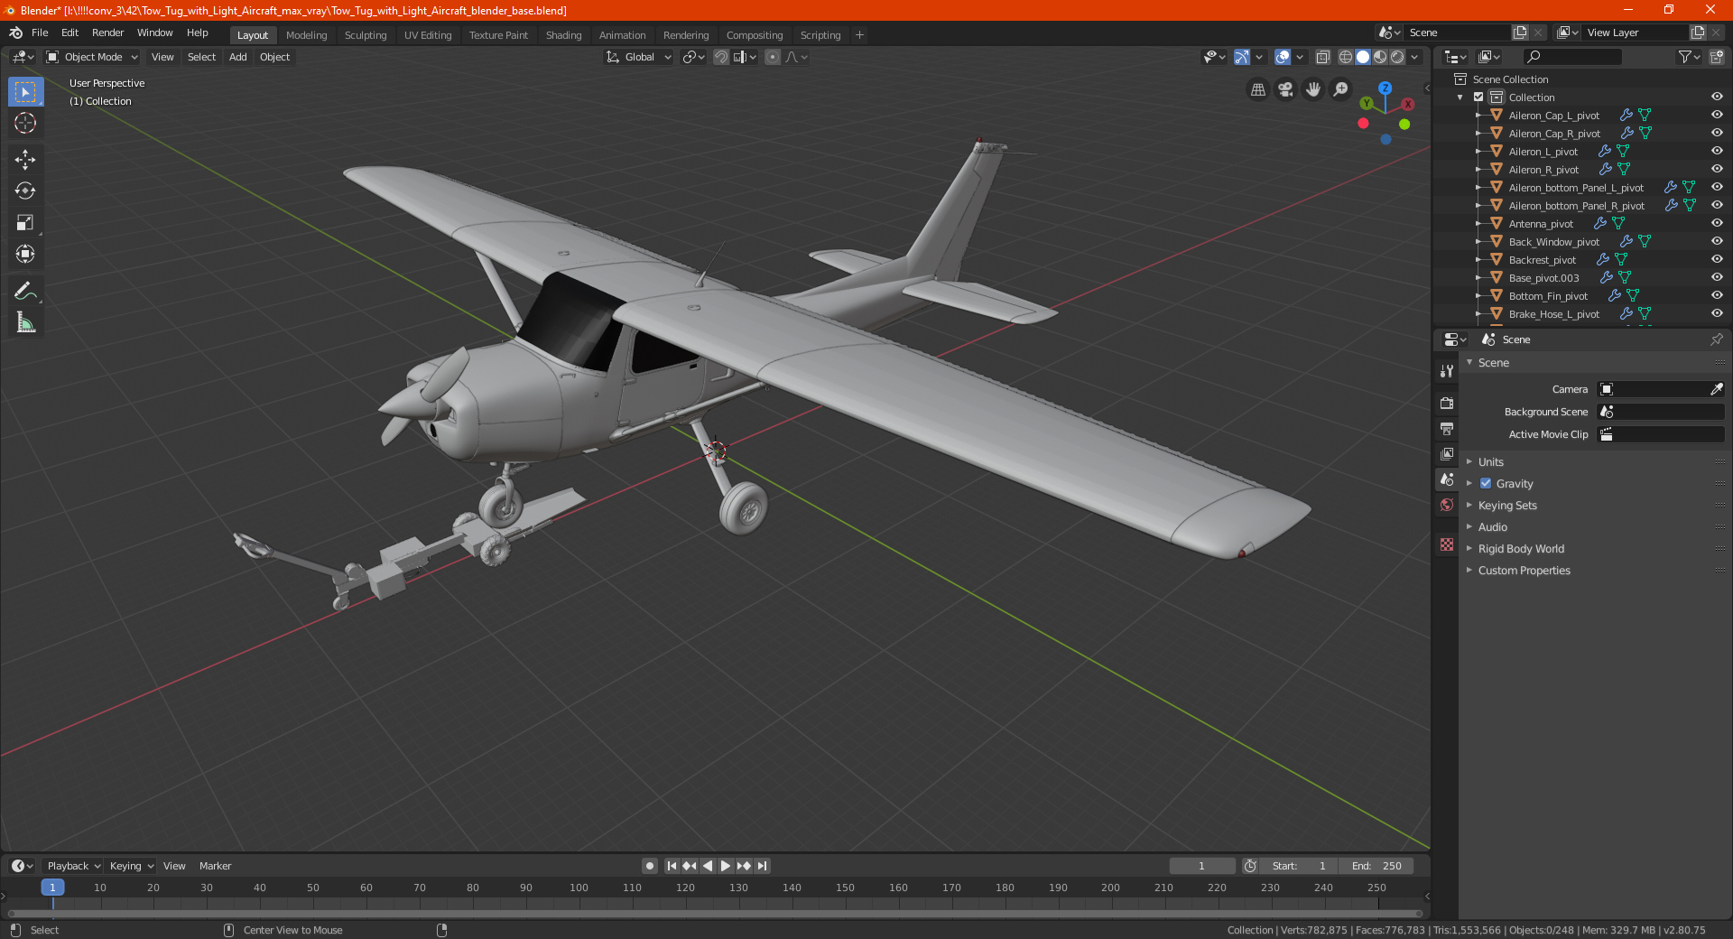1733x939 pixels.
Task: Expand the Keying Sets panel
Action: (x=1506, y=506)
